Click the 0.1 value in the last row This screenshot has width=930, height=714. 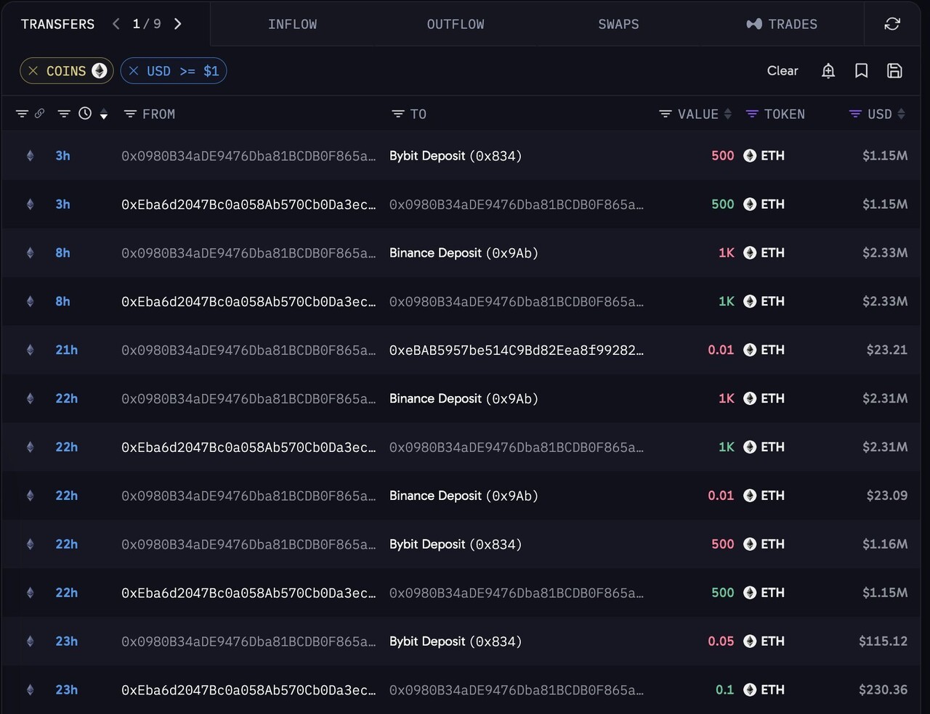tap(724, 690)
